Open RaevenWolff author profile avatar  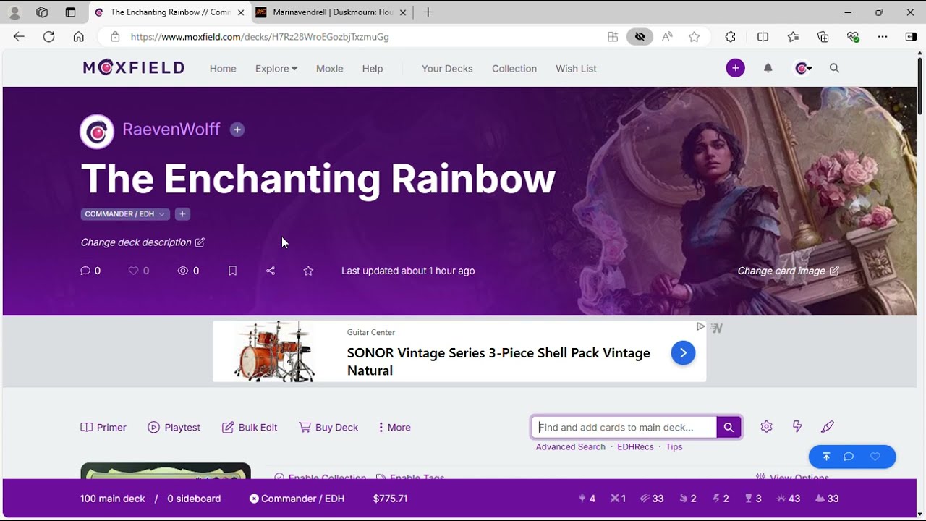click(x=97, y=131)
